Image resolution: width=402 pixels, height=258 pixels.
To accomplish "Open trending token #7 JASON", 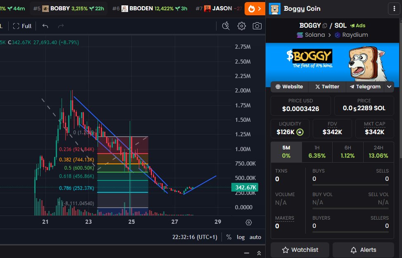I will [219, 9].
